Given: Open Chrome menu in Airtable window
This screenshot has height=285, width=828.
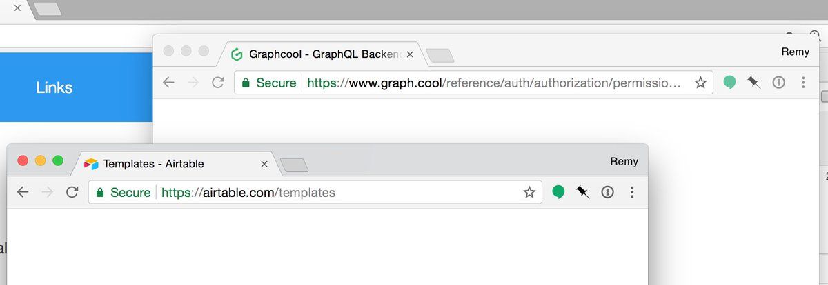Looking at the screenshot, I should 632,192.
